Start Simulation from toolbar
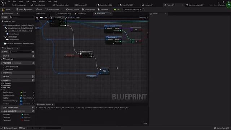The image size is (231, 130). 103,9
